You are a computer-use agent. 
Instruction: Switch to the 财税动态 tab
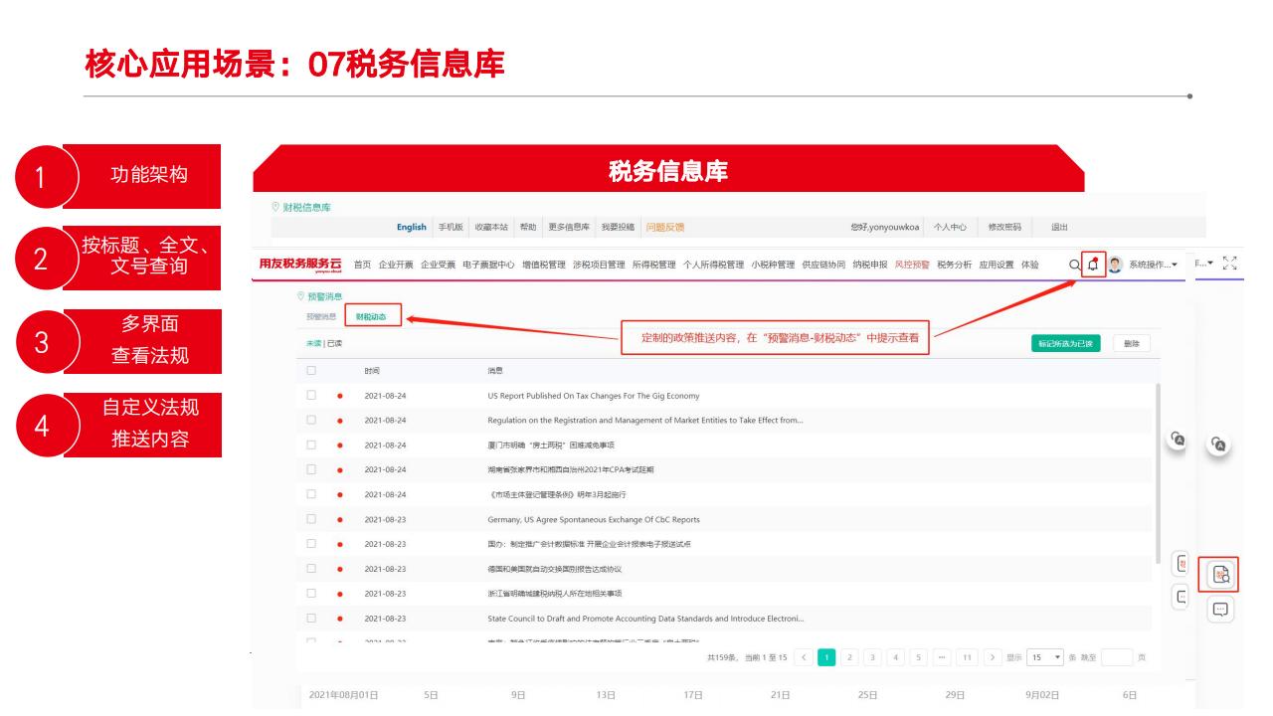tap(372, 316)
